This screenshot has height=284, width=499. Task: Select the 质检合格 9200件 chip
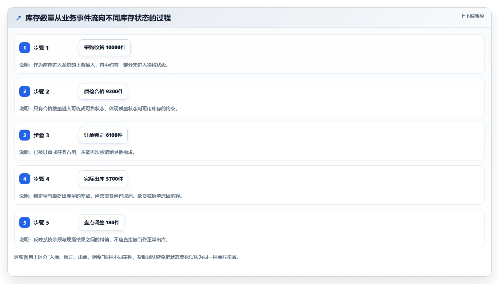pos(103,91)
